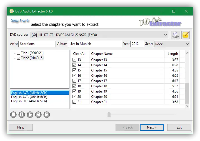Uncheck chapter 21 checkbox
The height and width of the screenshot is (141, 200).
click(74, 102)
